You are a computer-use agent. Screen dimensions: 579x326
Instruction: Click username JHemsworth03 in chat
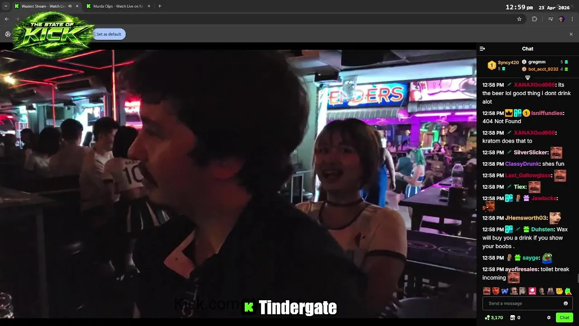tap(526, 218)
